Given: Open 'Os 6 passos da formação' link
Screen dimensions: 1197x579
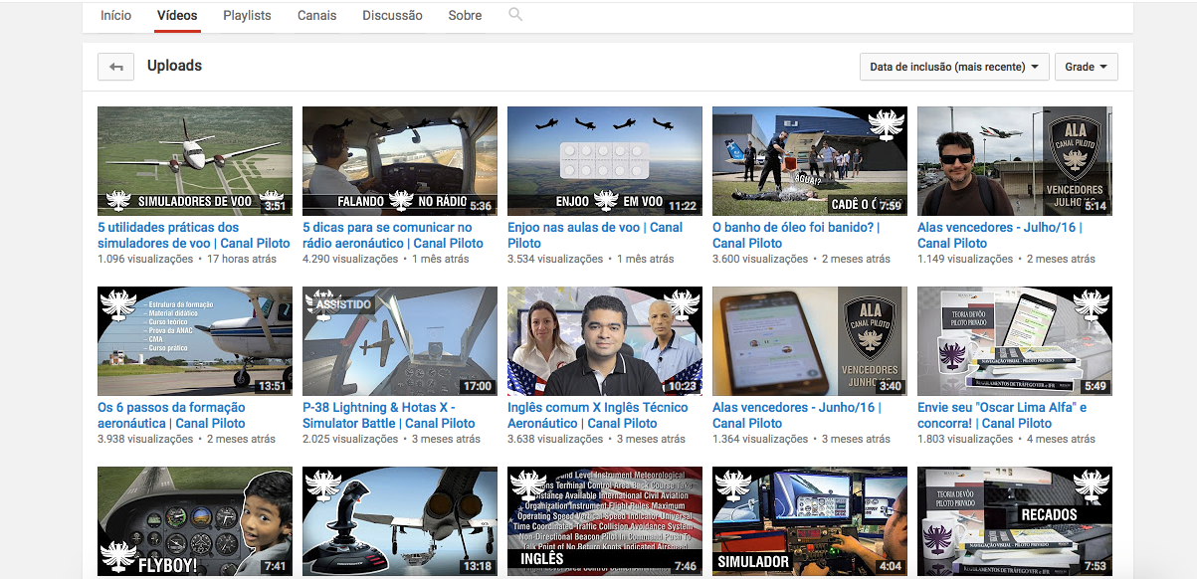Looking at the screenshot, I should 171,415.
